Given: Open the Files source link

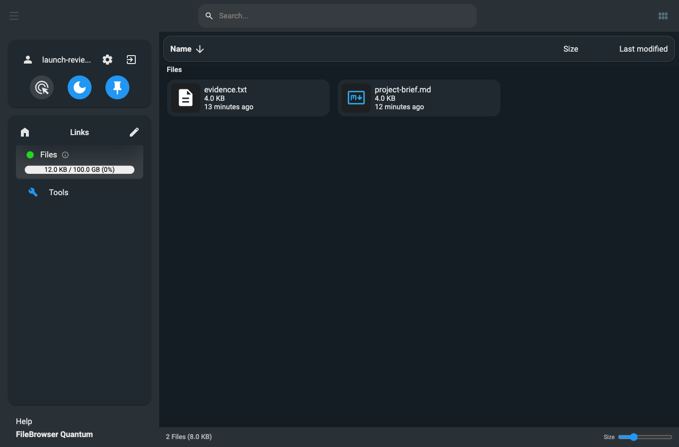Looking at the screenshot, I should [49, 155].
